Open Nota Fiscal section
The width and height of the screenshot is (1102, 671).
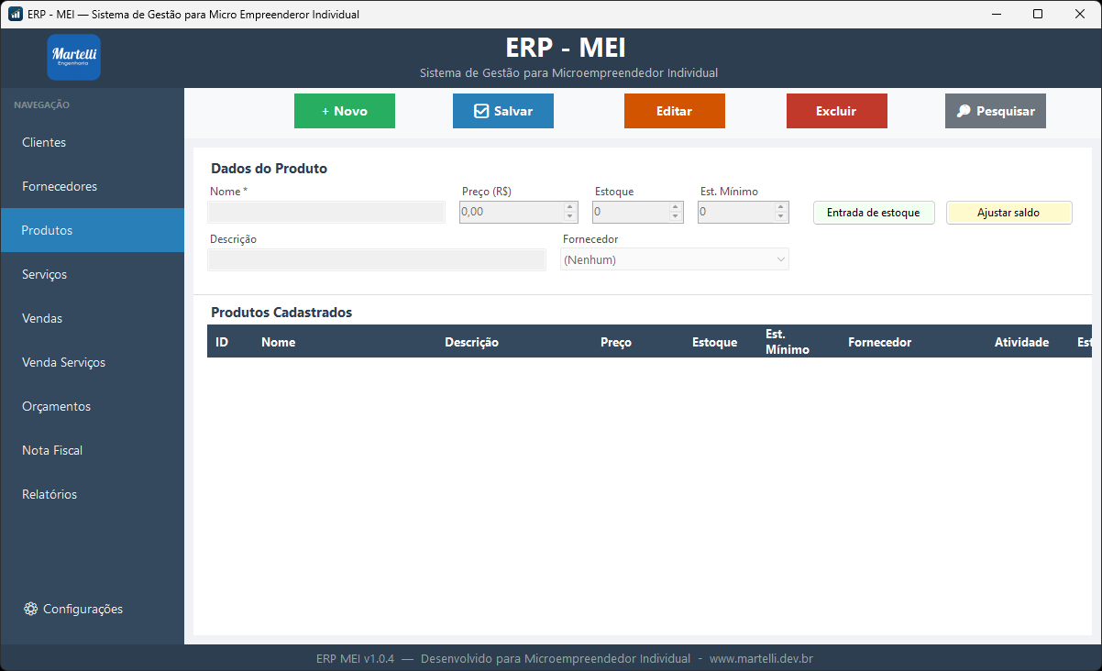(x=93, y=450)
